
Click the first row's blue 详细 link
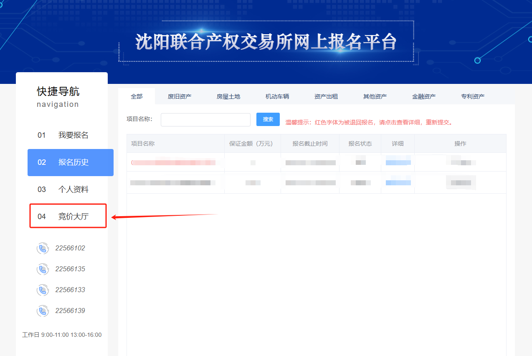pos(398,162)
